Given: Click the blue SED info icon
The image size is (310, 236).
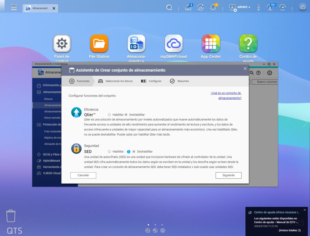Looking at the screenshot, I should tap(129, 152).
